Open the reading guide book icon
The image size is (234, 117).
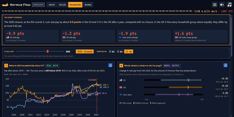[x=215, y=5]
